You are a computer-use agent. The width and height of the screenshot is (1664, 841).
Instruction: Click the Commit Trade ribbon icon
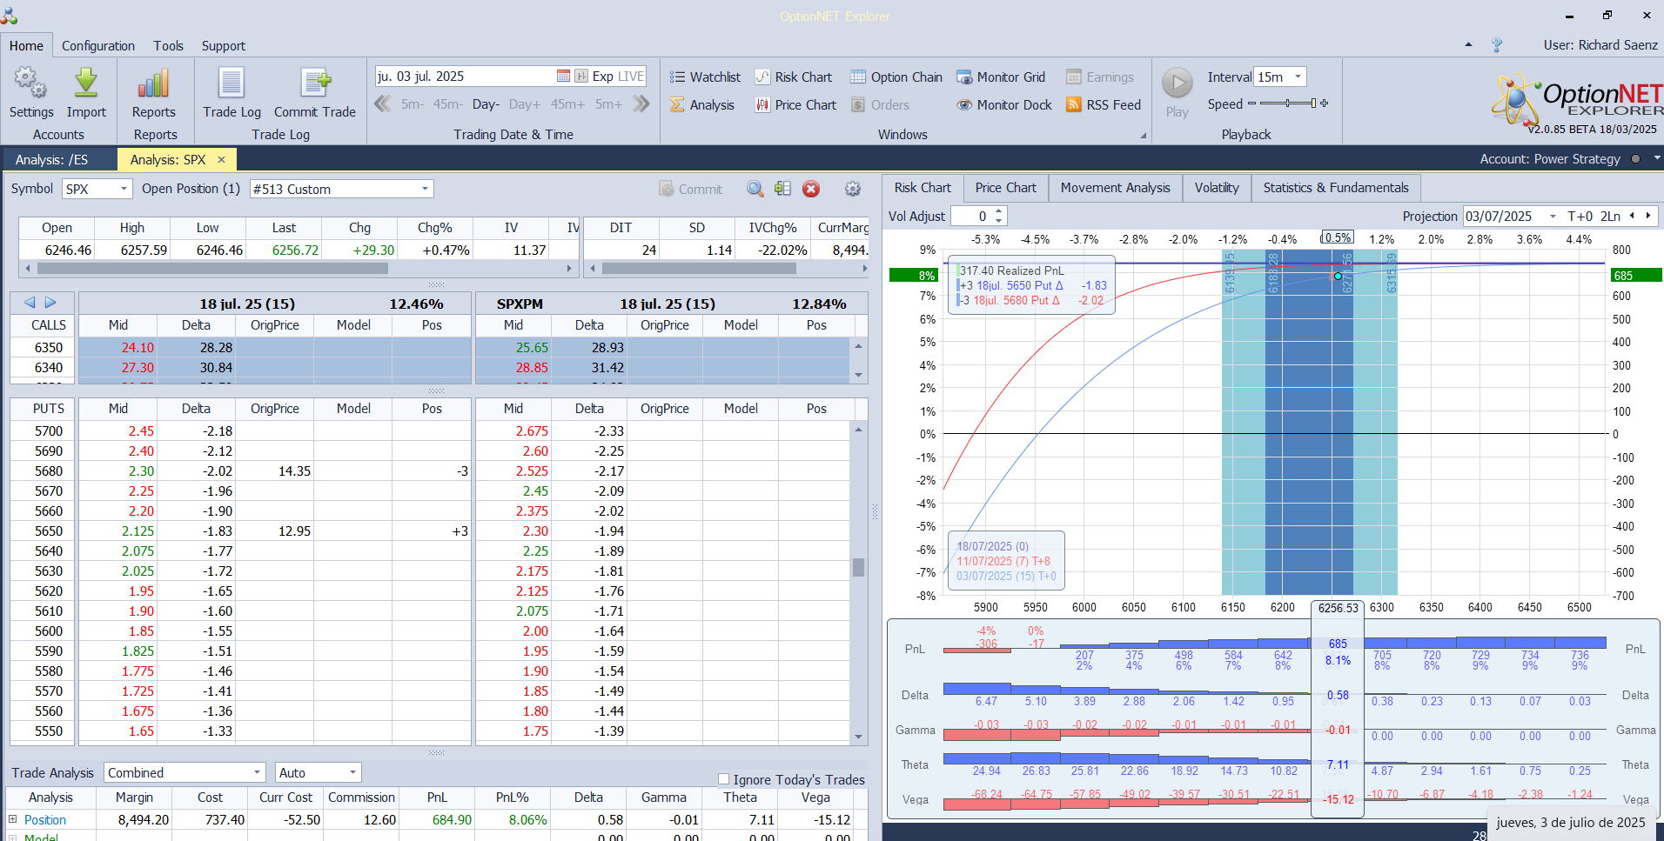point(315,93)
